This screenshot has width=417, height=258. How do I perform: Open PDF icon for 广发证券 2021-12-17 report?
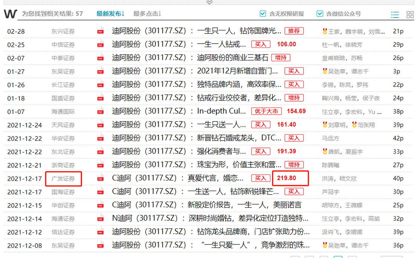coord(100,177)
